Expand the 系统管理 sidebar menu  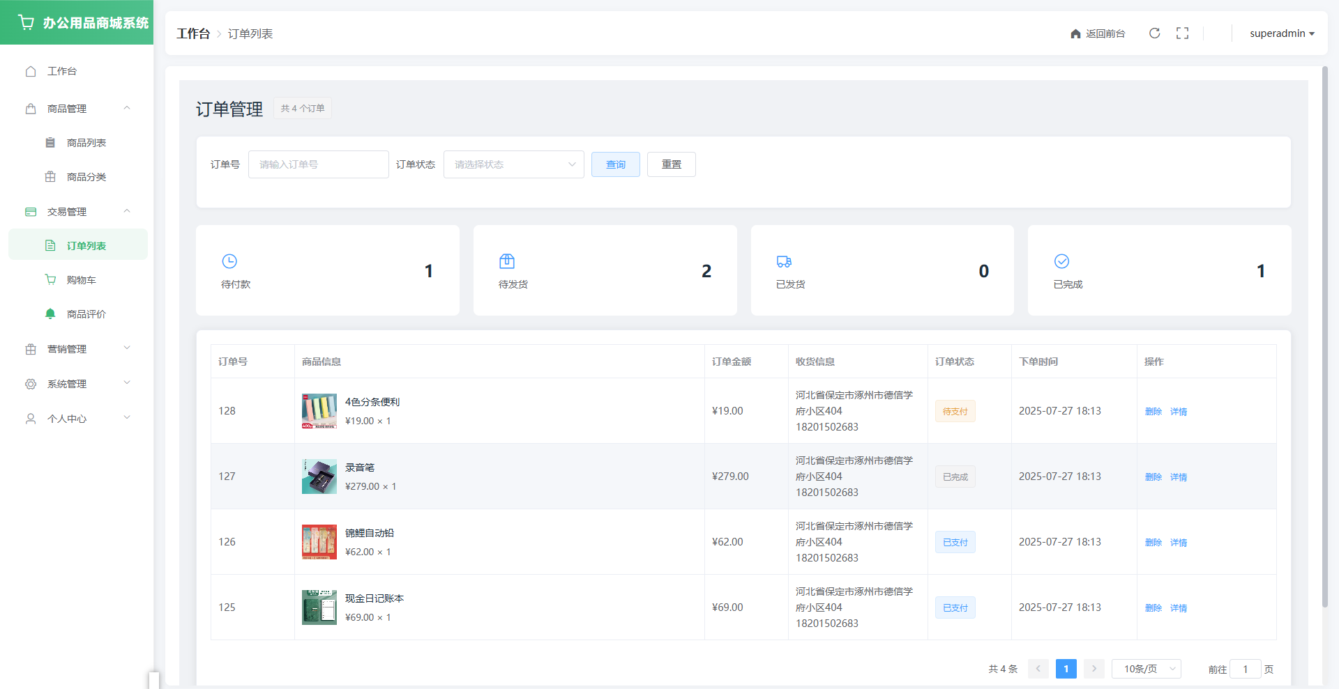(x=77, y=384)
